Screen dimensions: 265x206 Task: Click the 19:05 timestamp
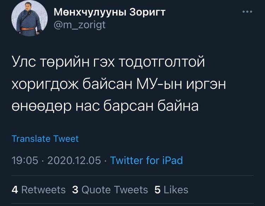[25, 160]
